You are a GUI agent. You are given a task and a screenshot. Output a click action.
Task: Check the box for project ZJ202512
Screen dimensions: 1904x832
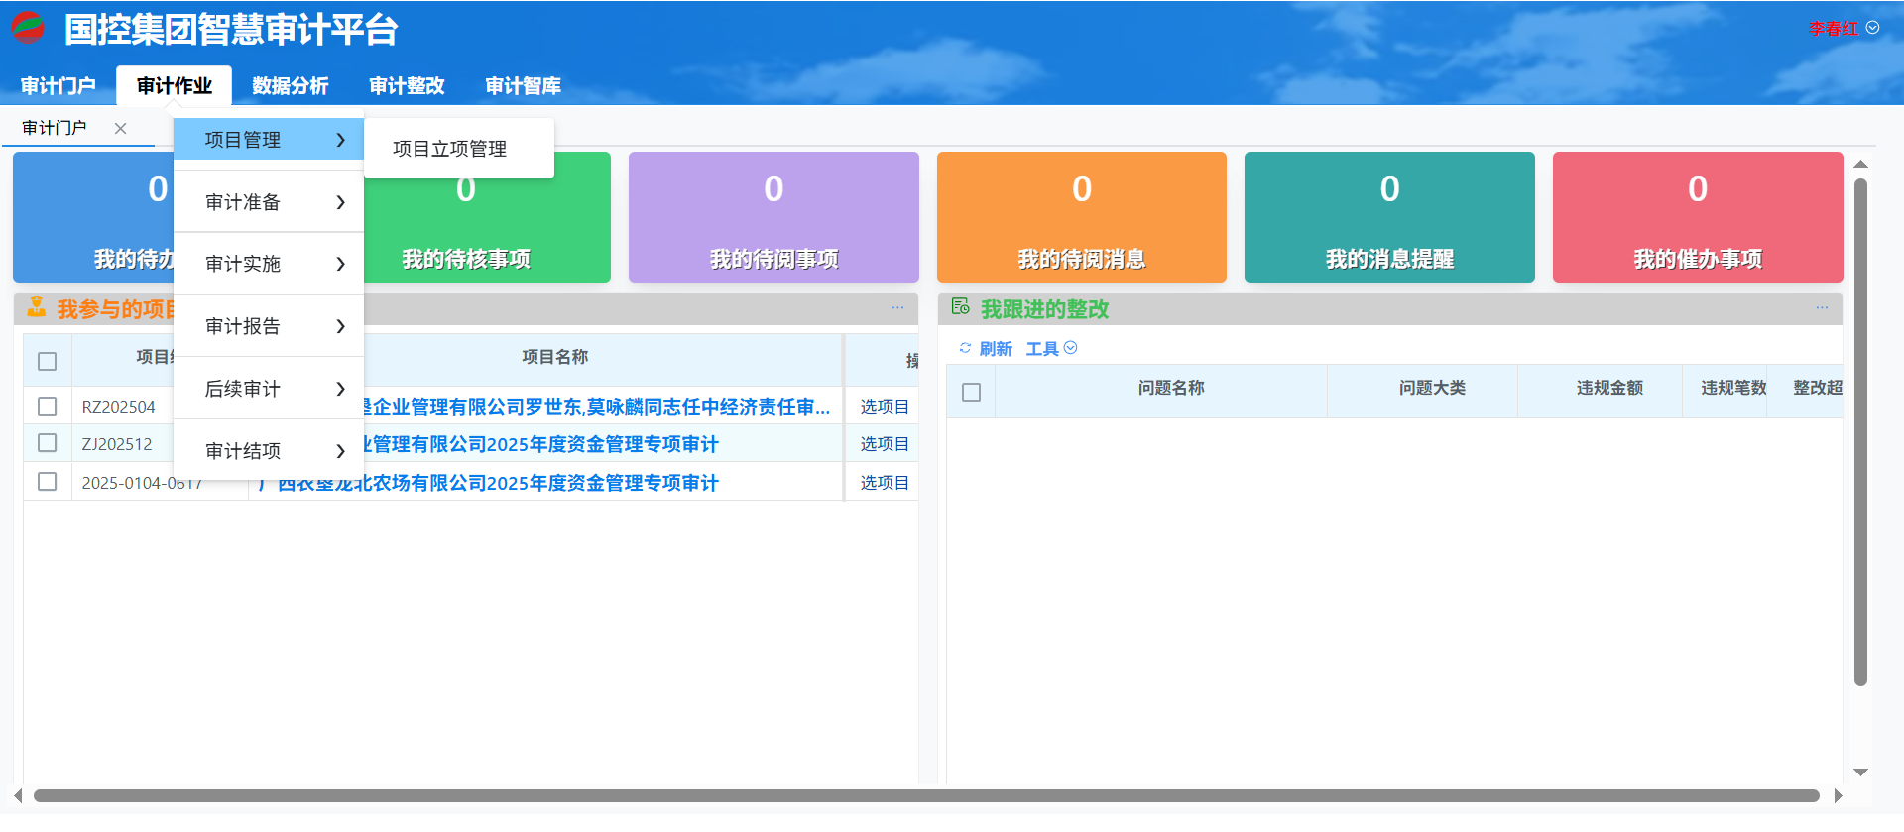[47, 443]
